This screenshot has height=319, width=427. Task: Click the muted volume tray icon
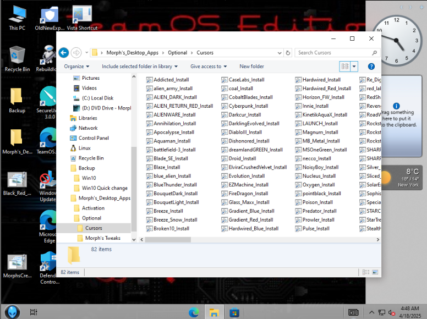392,312
